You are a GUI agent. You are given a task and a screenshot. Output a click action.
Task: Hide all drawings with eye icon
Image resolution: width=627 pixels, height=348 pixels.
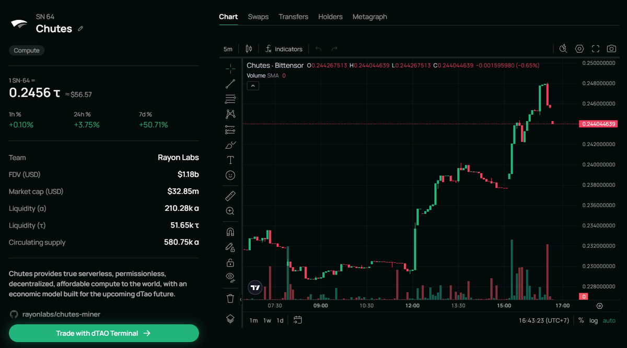(x=230, y=277)
